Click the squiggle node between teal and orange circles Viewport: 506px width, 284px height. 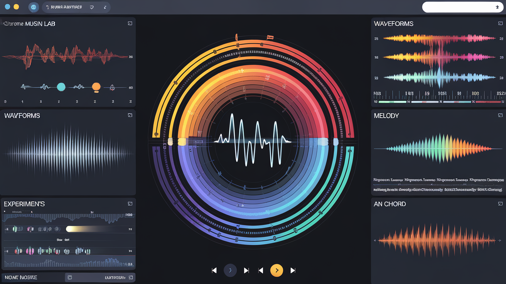(79, 87)
